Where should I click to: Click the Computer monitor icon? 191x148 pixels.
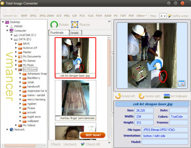coord(11,30)
